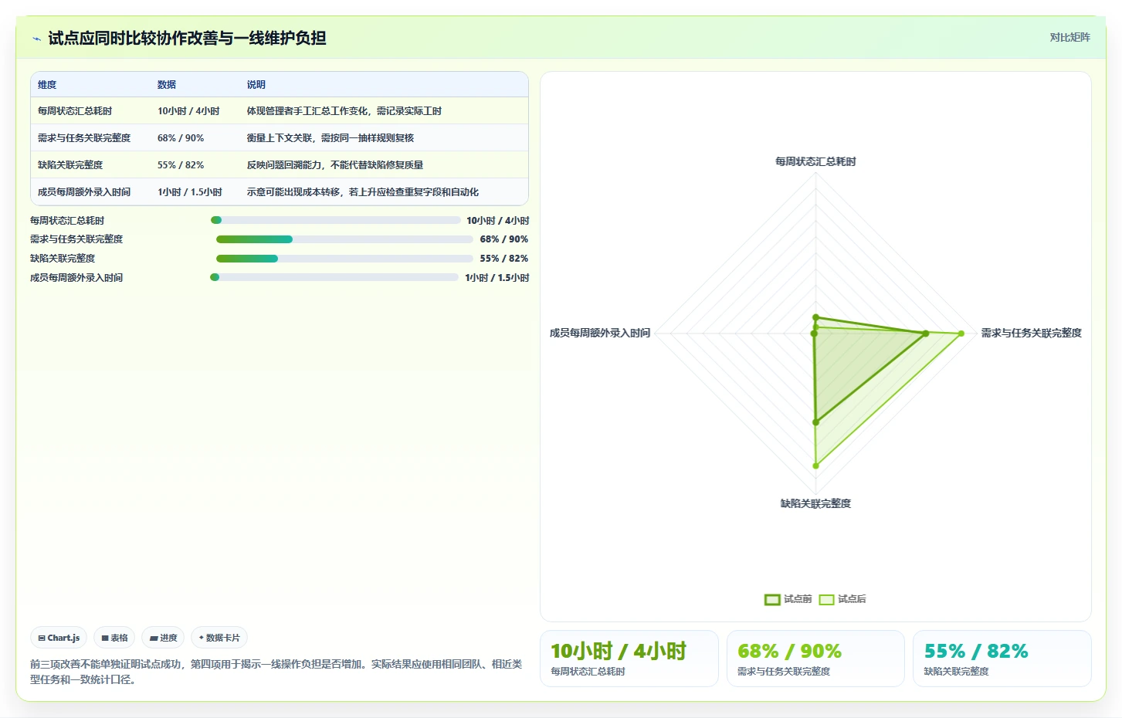Click description 示意可能出现成本转移
The height and width of the screenshot is (718, 1122).
[x=363, y=192]
